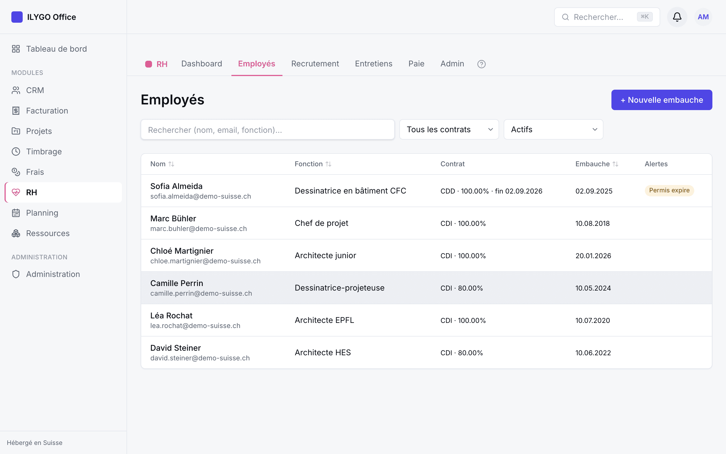Open the Entretiens tab
The image size is (726, 454).
pos(373,64)
